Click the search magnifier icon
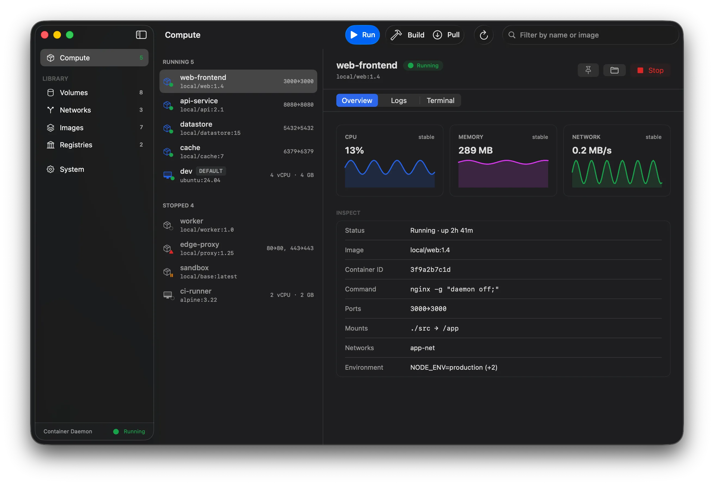 (512, 35)
